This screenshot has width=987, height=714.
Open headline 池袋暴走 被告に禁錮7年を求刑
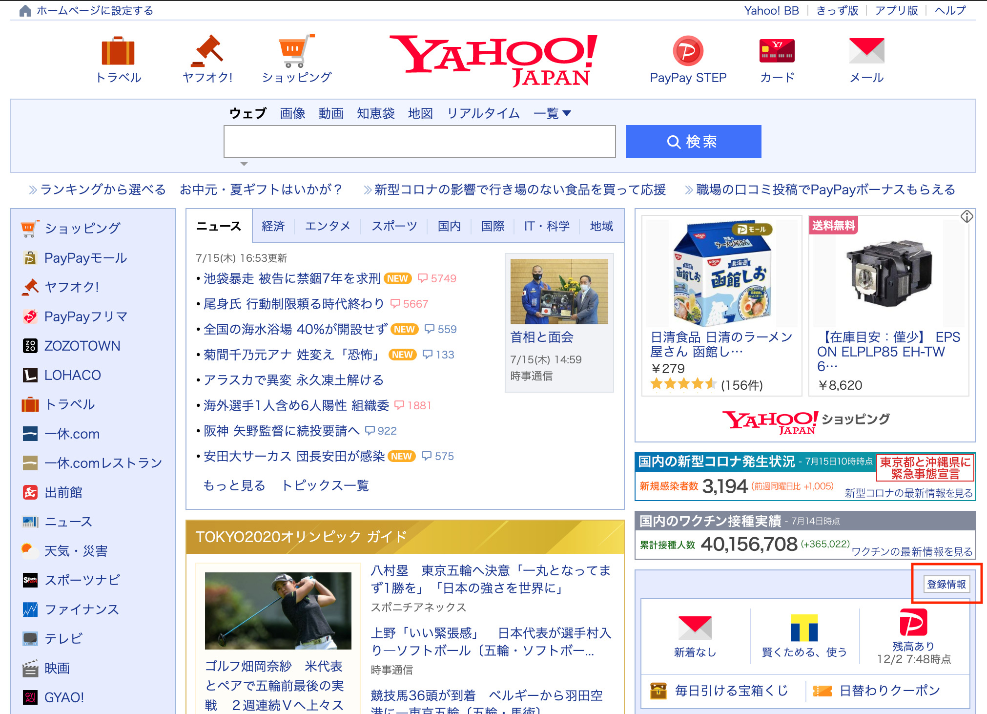pos(292,278)
